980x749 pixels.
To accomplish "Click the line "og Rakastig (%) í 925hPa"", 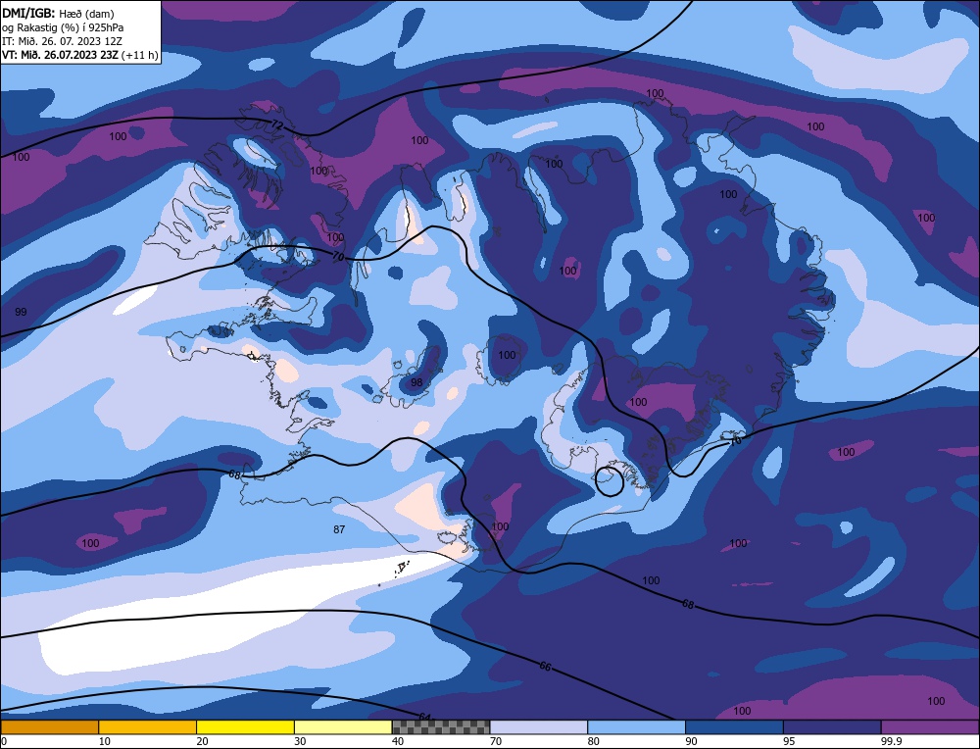I will click(x=63, y=27).
